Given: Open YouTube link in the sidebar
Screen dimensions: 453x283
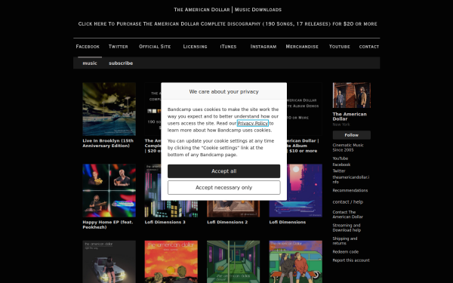Looking at the screenshot, I should (341, 158).
